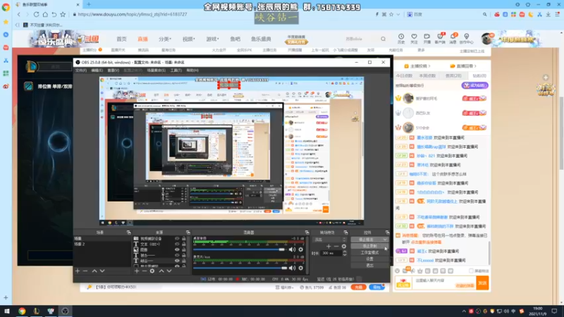Open mic/Aux audio settings gear

pos(301,268)
